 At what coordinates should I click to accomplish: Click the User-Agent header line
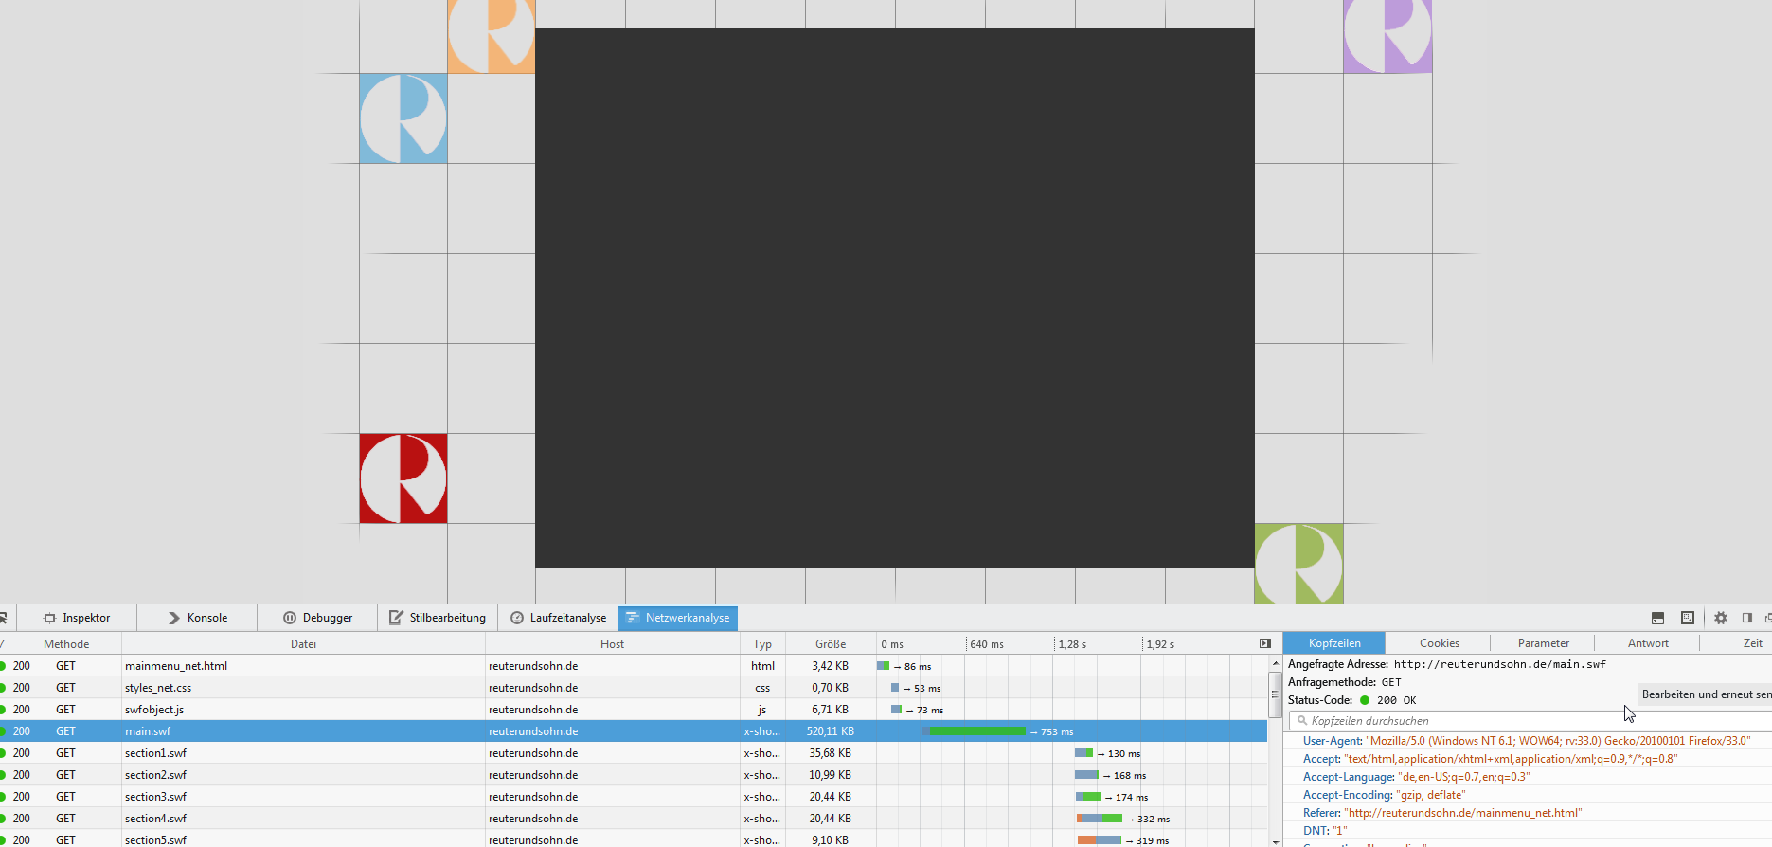pos(1527,741)
